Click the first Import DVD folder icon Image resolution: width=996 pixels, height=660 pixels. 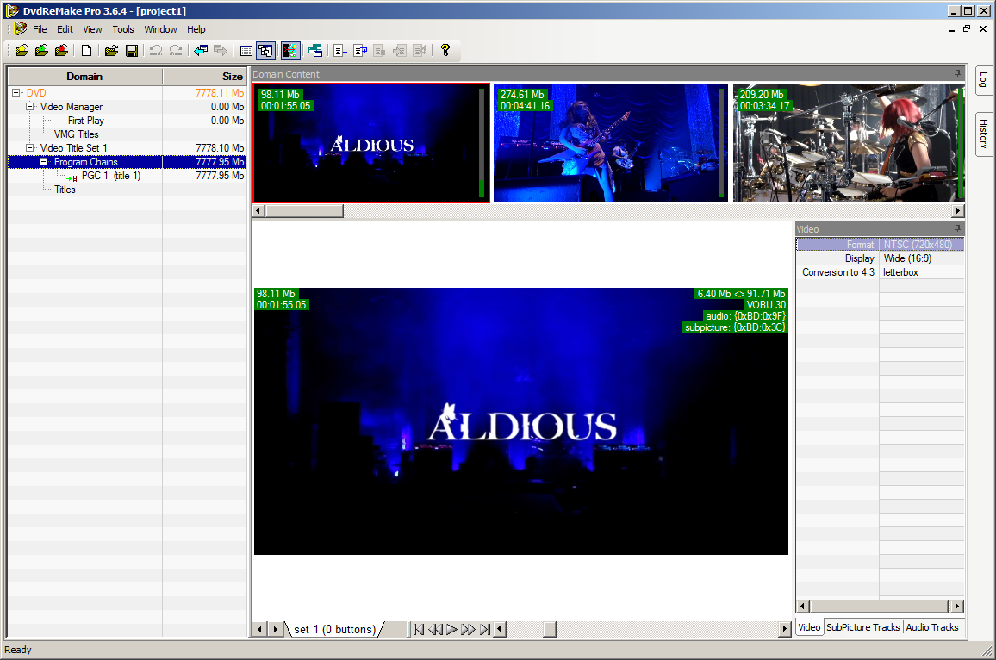[x=22, y=51]
